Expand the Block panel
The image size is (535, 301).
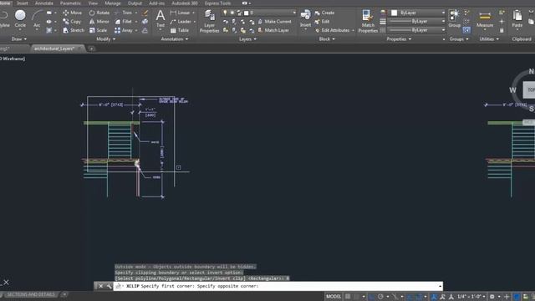(x=327, y=39)
